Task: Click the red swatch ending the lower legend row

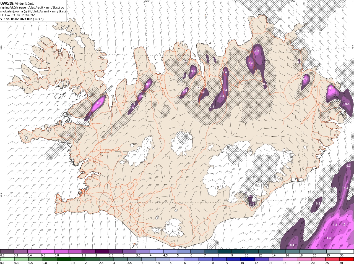Action: pyautogui.click(x=347, y=259)
